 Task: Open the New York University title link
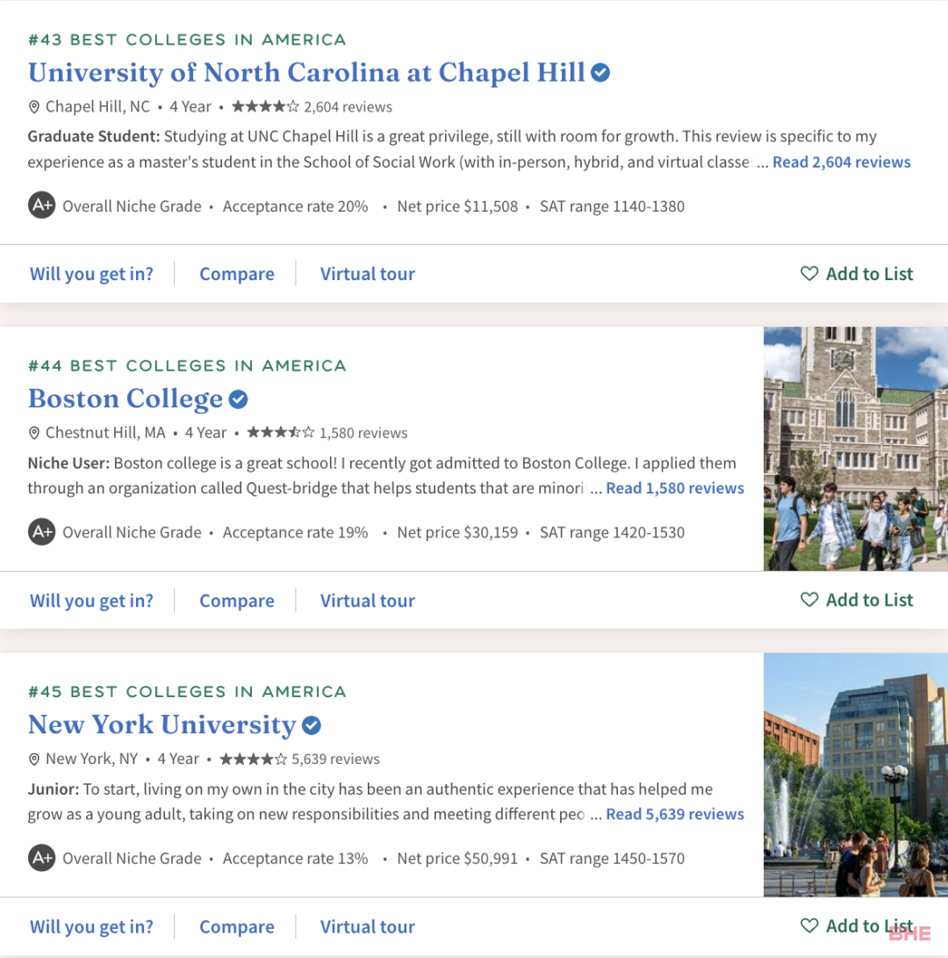click(x=162, y=724)
